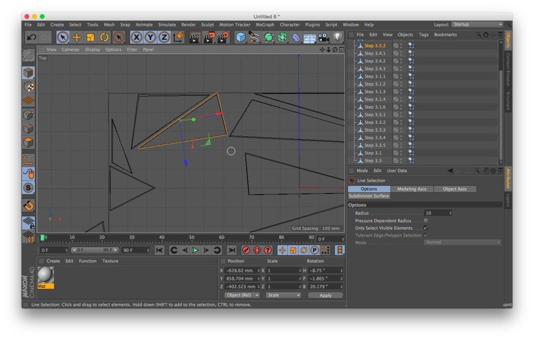Image resolution: width=534 pixels, height=339 pixels.
Task: Open viewport Cameras menu
Action: (x=71, y=50)
